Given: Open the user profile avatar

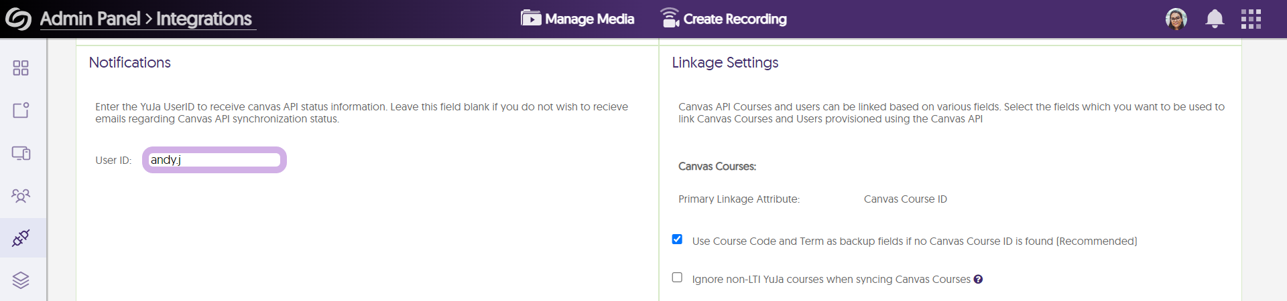Looking at the screenshot, I should 1176,19.
